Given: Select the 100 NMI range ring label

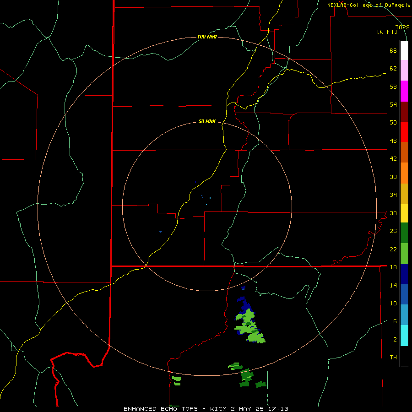Looking at the screenshot, I should 207,37.
